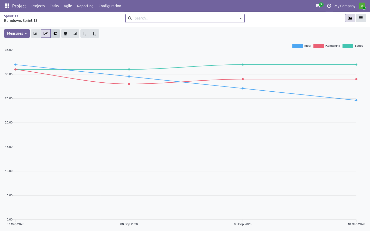This screenshot has width=370, height=231.
Task: Toggle the Remaining series in legend
Action: 327,46
